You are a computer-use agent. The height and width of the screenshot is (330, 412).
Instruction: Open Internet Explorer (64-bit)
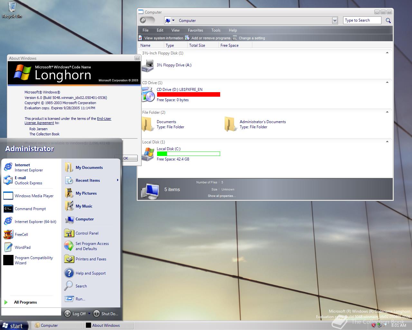[x=30, y=221]
